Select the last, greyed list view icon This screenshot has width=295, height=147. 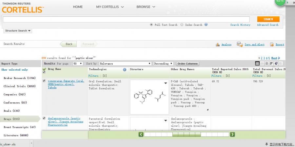coord(281,64)
